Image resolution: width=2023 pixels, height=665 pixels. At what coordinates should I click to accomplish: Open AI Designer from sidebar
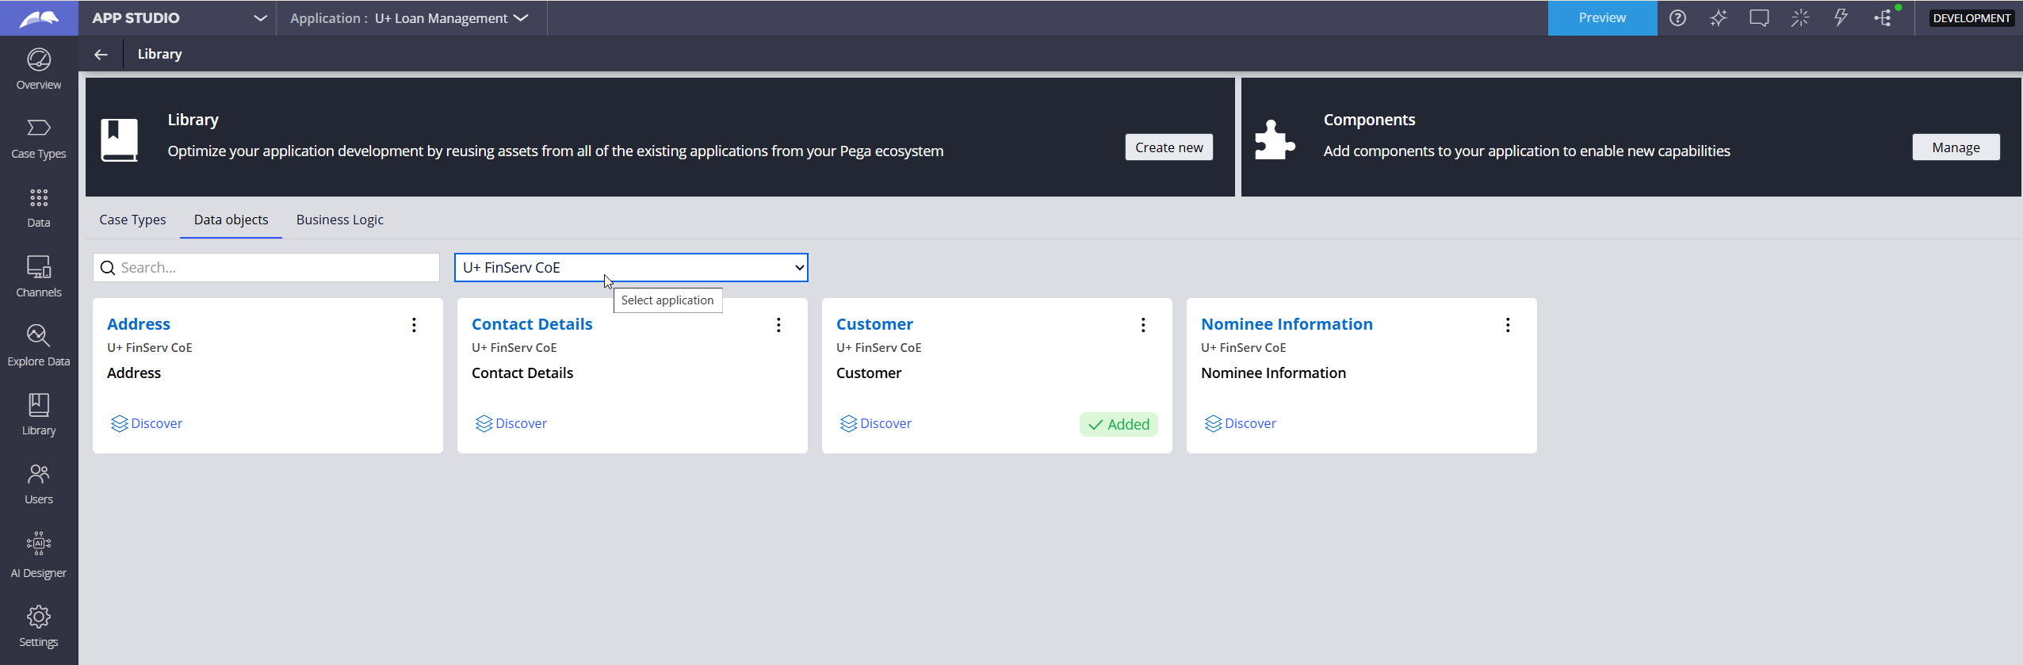point(38,555)
